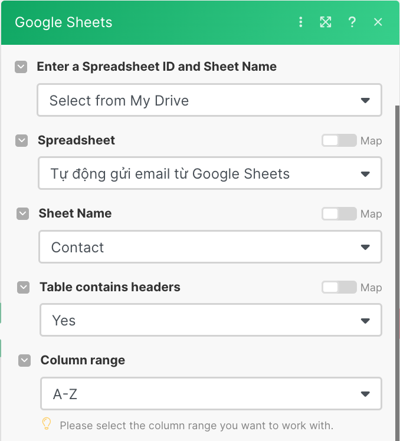Click the Google Sheets title text
Image resolution: width=400 pixels, height=441 pixels.
coord(64,22)
